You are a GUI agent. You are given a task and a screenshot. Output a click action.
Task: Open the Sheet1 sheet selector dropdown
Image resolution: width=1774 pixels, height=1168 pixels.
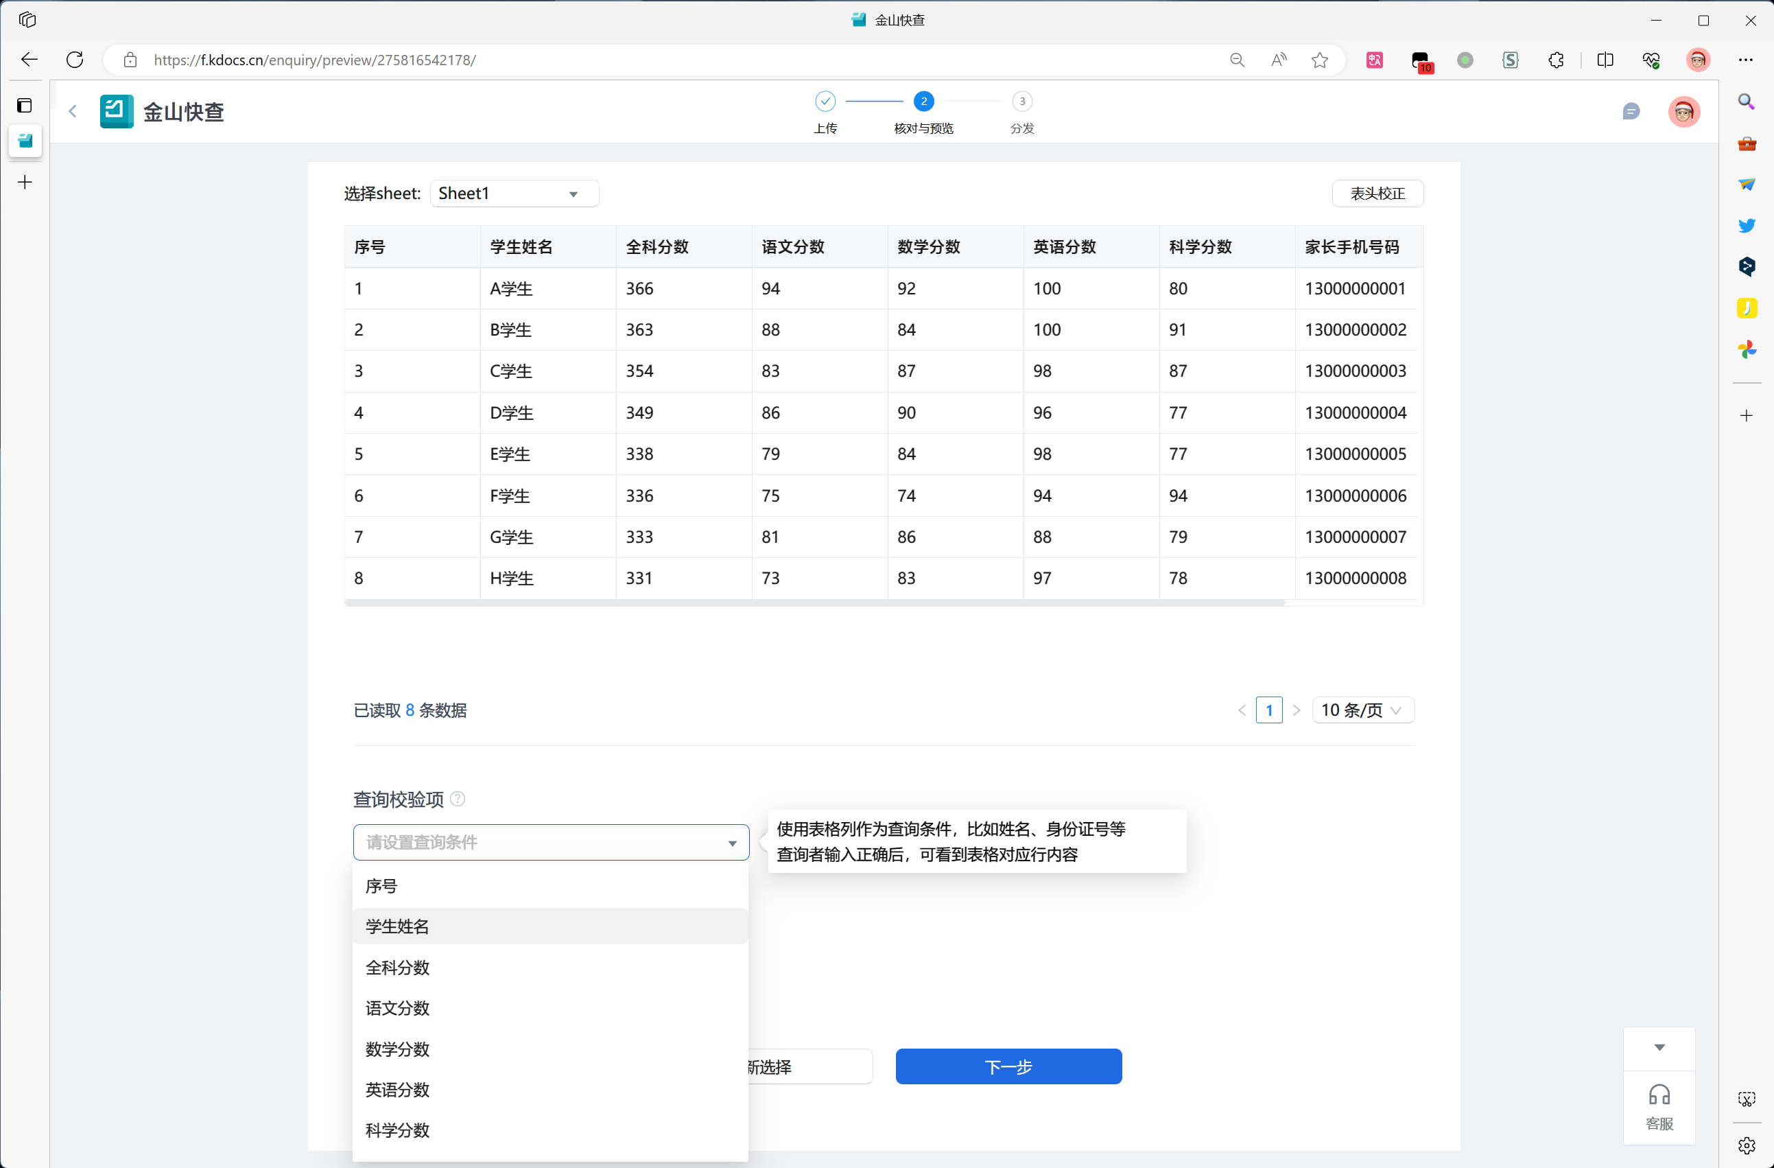(x=514, y=194)
